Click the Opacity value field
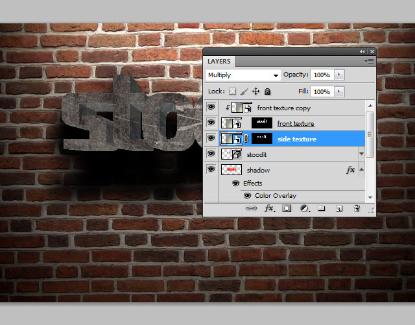The height and width of the screenshot is (325, 415). click(x=322, y=75)
